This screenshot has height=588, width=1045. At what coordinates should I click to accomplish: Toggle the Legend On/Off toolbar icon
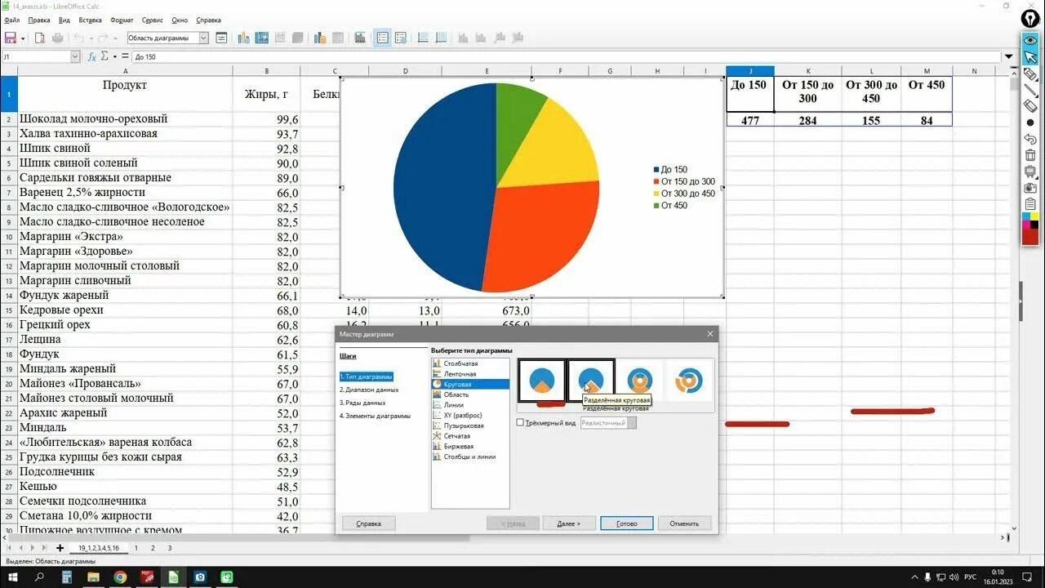(x=382, y=38)
